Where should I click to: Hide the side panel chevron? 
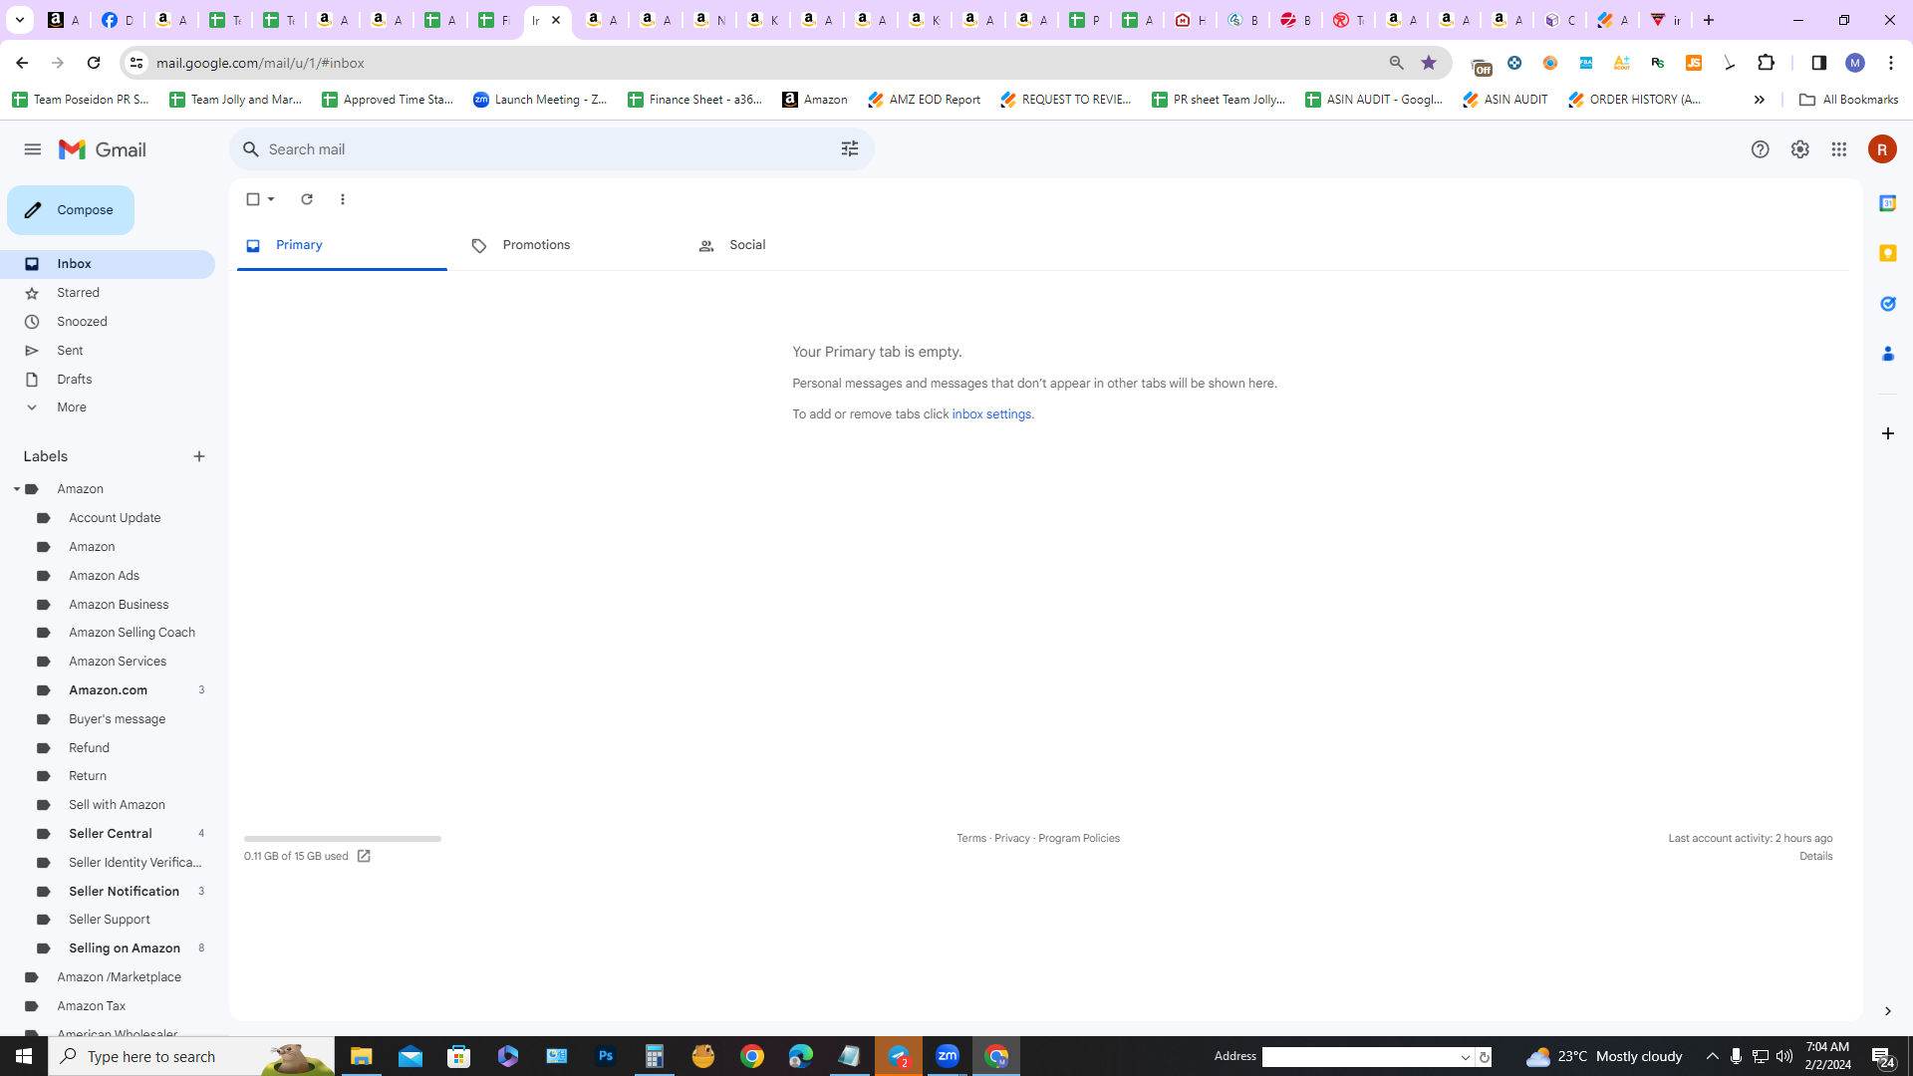(x=1887, y=1011)
